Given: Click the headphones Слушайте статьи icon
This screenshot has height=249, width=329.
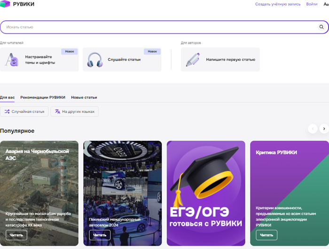Looking at the screenshot, I should (x=95, y=60).
